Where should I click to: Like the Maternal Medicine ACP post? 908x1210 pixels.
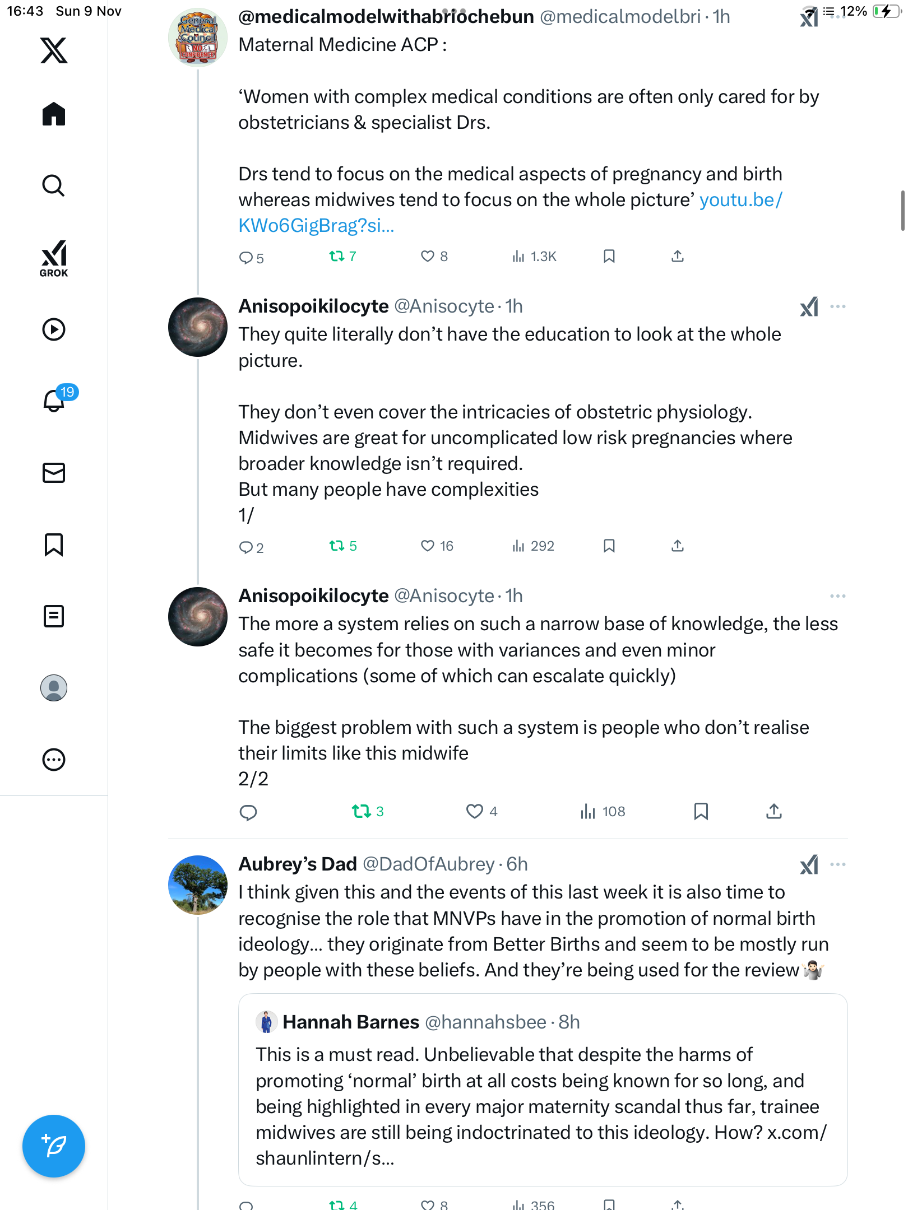[x=428, y=257]
